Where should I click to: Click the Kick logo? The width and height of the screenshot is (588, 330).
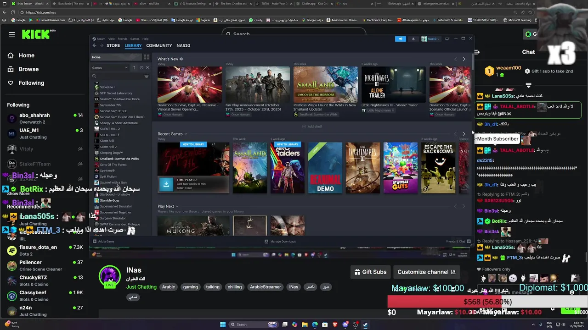click(x=39, y=34)
